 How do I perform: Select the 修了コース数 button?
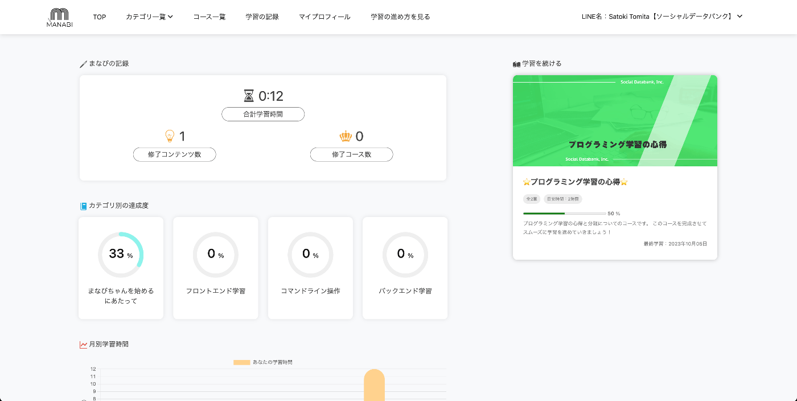pyautogui.click(x=352, y=154)
